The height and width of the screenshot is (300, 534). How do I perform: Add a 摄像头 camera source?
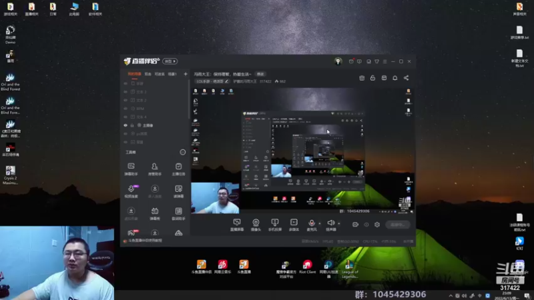(256, 225)
